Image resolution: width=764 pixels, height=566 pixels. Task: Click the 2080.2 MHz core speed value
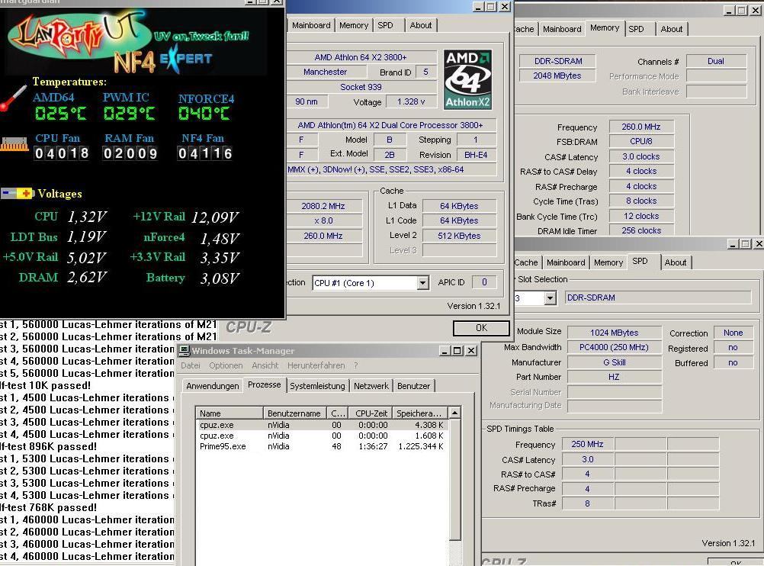(323, 206)
